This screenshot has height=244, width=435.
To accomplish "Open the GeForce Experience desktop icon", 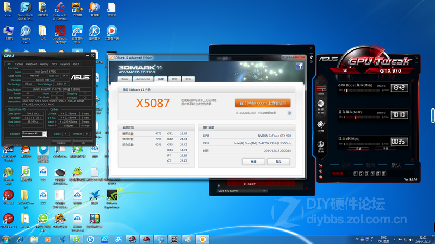I will [112, 199].
